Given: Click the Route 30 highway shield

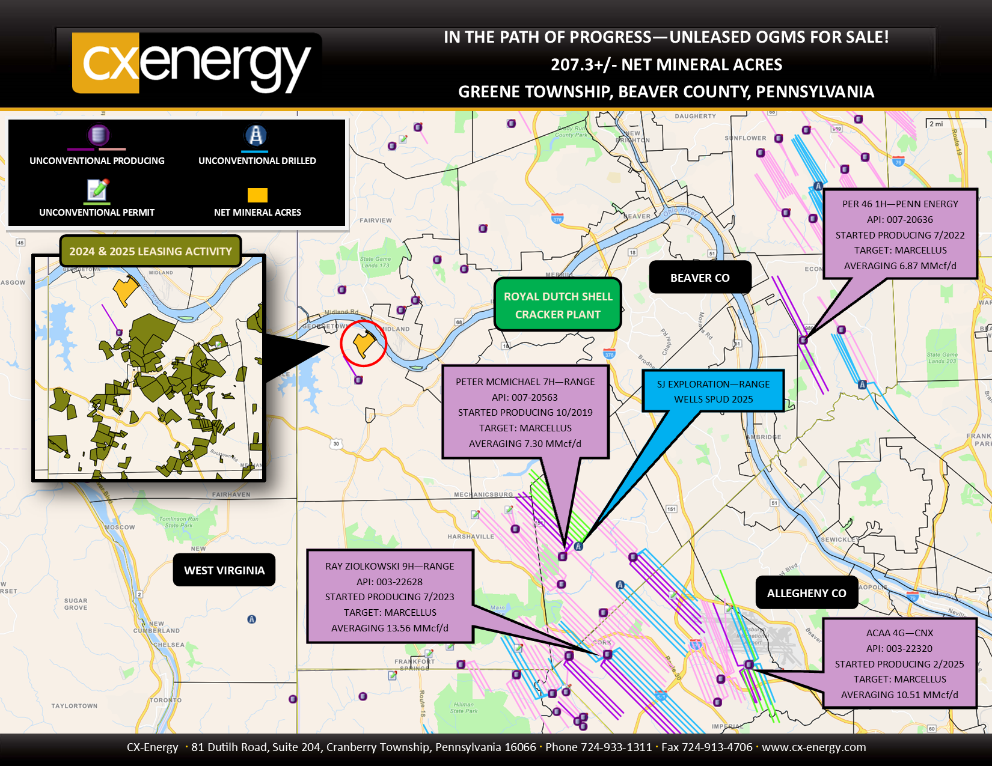Looking at the screenshot, I should coord(336,444).
